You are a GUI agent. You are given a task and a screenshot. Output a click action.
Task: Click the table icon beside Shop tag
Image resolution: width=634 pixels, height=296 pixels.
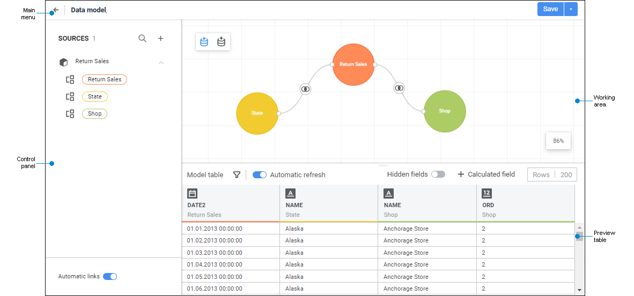click(x=70, y=113)
